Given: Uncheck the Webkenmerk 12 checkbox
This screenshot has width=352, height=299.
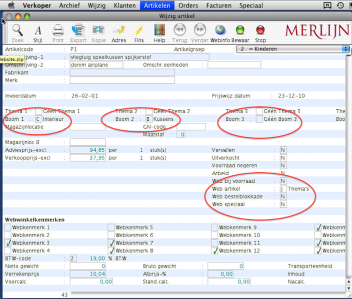Looking at the screenshot, I should pos(215,251).
